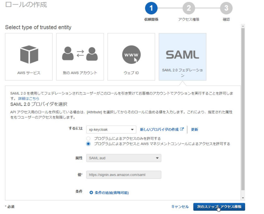The width and height of the screenshot is (264, 214).
Task: Click the vertical scrollbar thumb
Action: click(243, 109)
